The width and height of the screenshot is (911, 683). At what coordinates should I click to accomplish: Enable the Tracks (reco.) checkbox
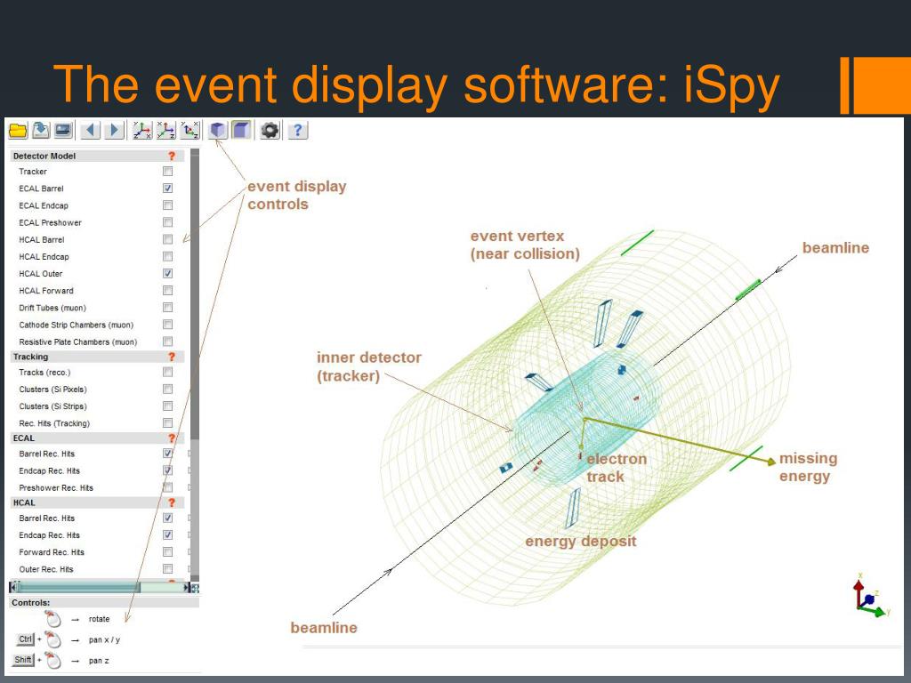pyautogui.click(x=167, y=373)
